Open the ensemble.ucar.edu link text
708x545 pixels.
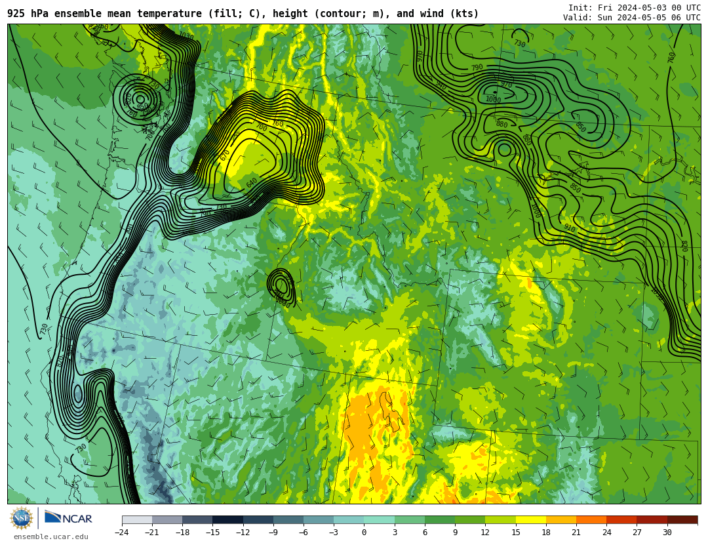click(x=51, y=537)
